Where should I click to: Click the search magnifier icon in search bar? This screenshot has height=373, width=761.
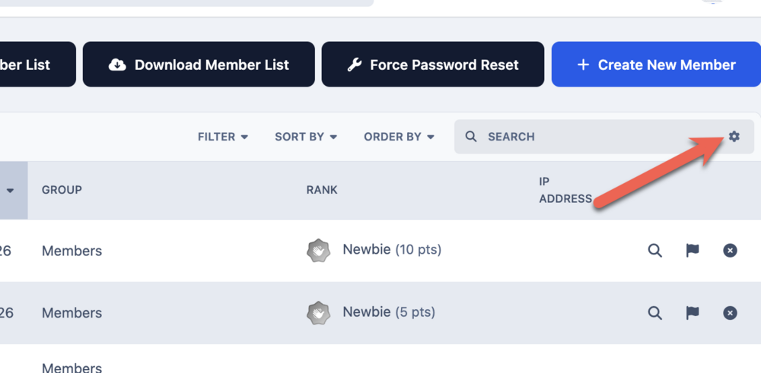click(471, 137)
